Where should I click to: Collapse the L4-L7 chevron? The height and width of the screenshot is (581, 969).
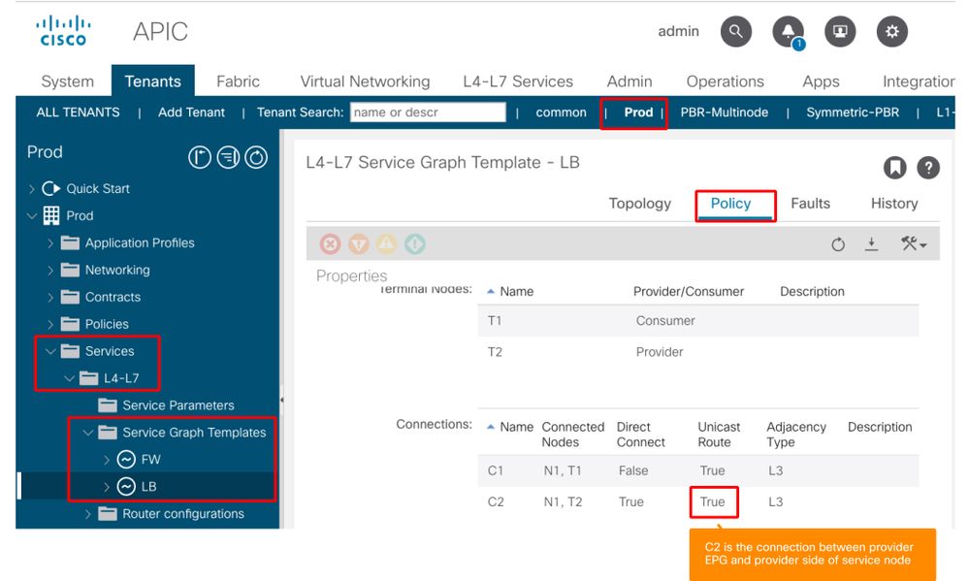coord(69,378)
